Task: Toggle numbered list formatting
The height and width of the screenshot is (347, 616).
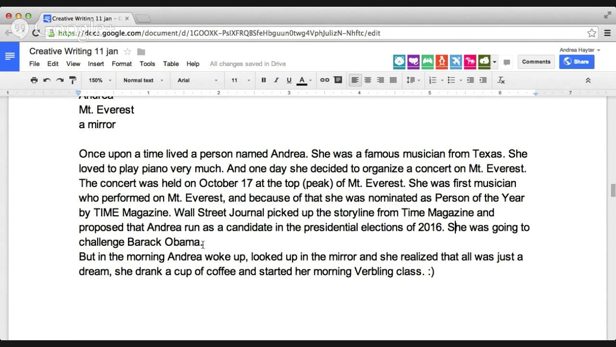Action: tap(432, 80)
